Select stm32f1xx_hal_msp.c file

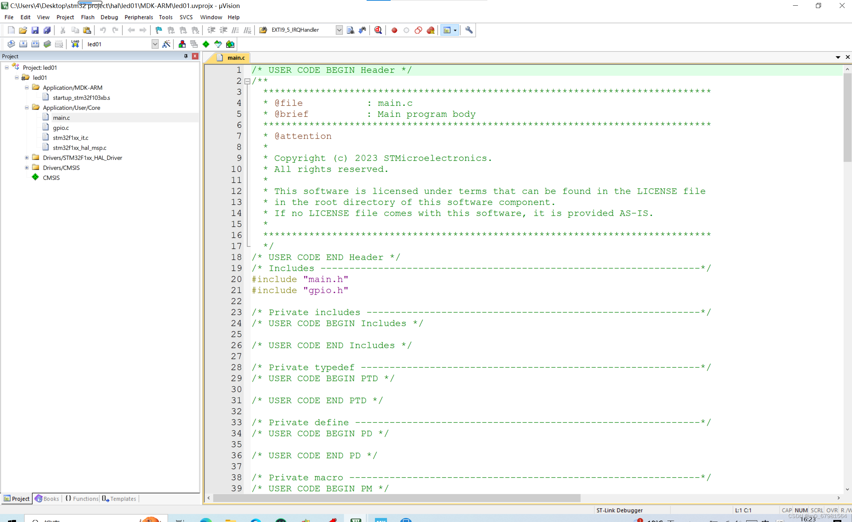point(79,148)
